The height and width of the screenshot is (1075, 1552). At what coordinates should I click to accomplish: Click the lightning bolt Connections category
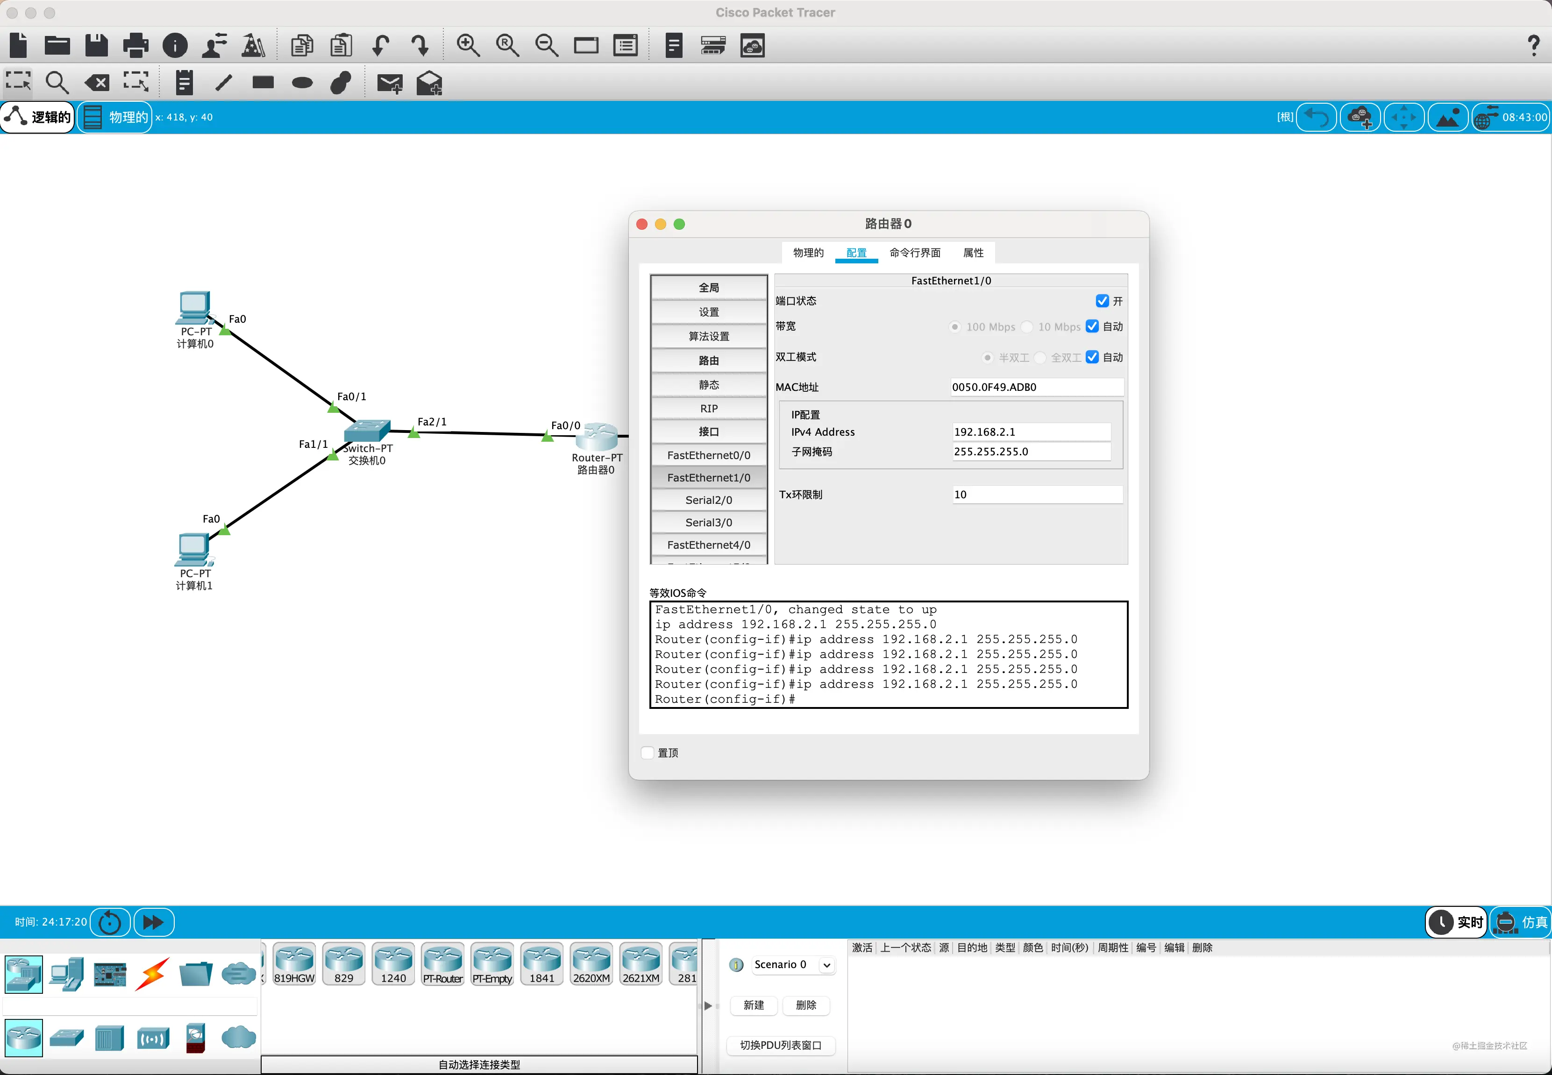pos(152,974)
